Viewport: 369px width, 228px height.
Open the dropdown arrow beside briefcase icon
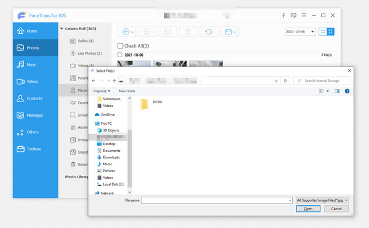pyautogui.click(x=235, y=32)
